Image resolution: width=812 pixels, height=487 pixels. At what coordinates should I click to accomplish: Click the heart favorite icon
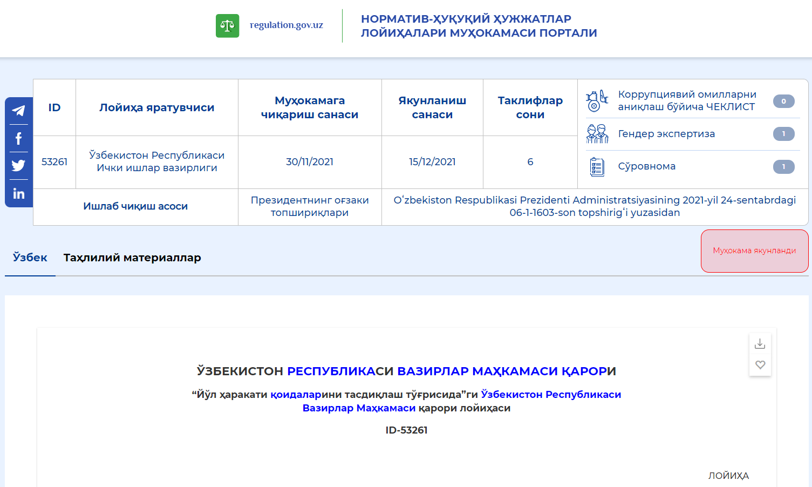coord(760,365)
